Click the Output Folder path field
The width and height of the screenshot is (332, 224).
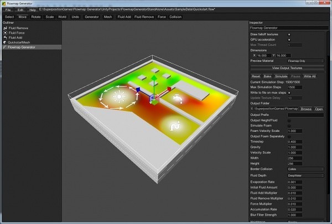point(274,109)
